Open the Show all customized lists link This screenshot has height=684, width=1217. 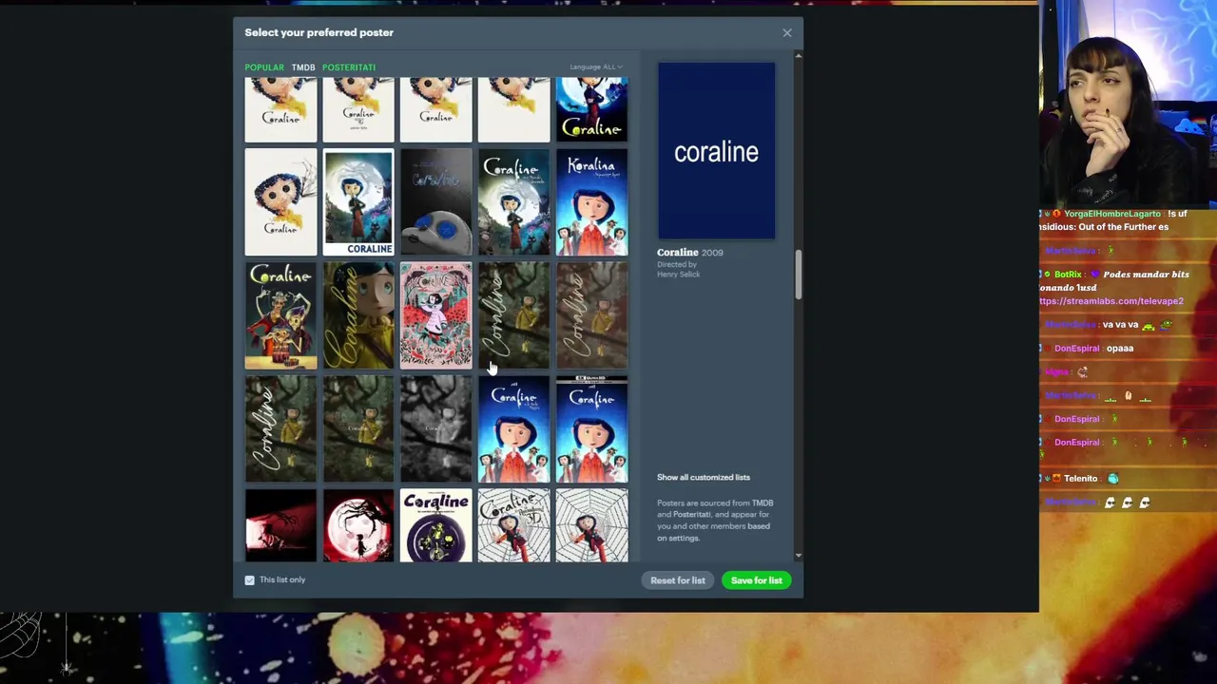(704, 478)
